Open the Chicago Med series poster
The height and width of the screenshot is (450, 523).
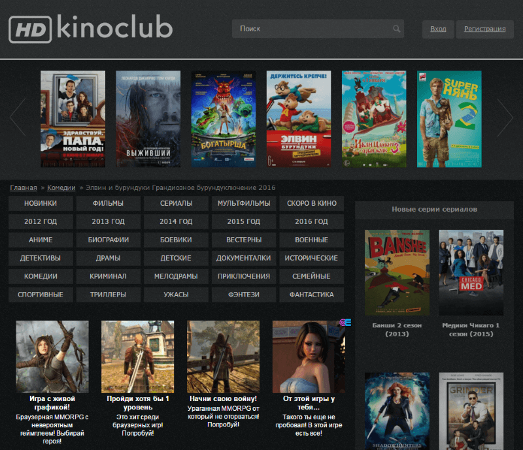pyautogui.click(x=471, y=272)
